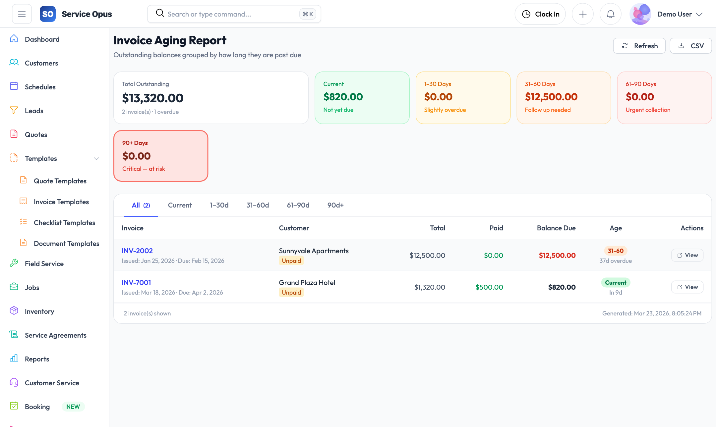Toggle the hamburger sidebar menu
This screenshot has height=427, width=716.
pyautogui.click(x=22, y=14)
